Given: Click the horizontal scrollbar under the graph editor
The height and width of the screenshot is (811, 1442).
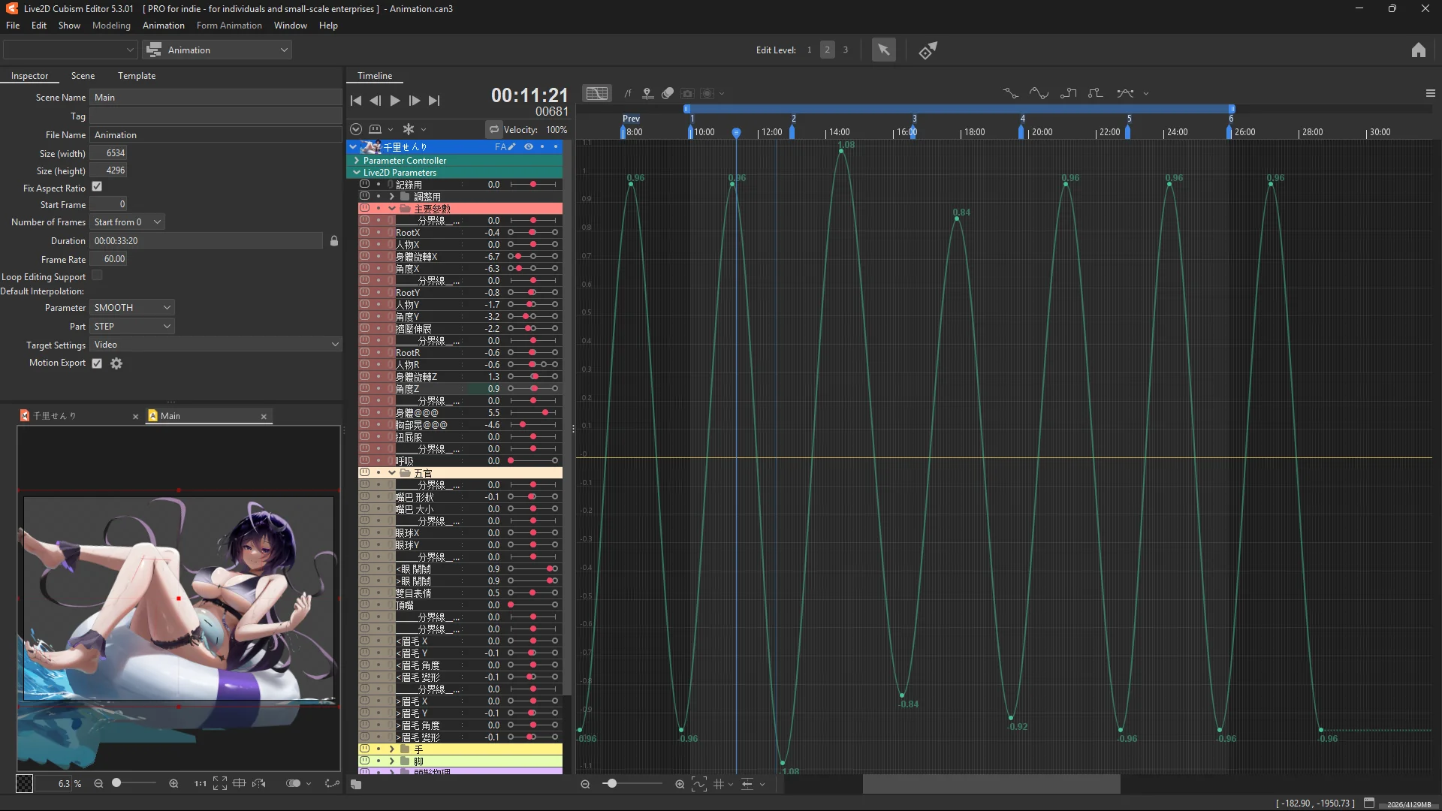Looking at the screenshot, I should (991, 785).
